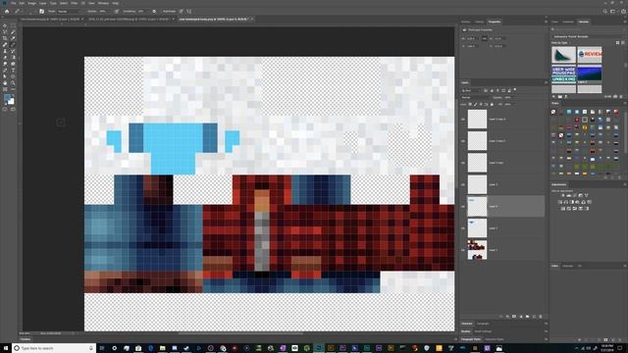Add a Vibrance adjustment
Screen dimensions: 628x353
(x=587, y=195)
